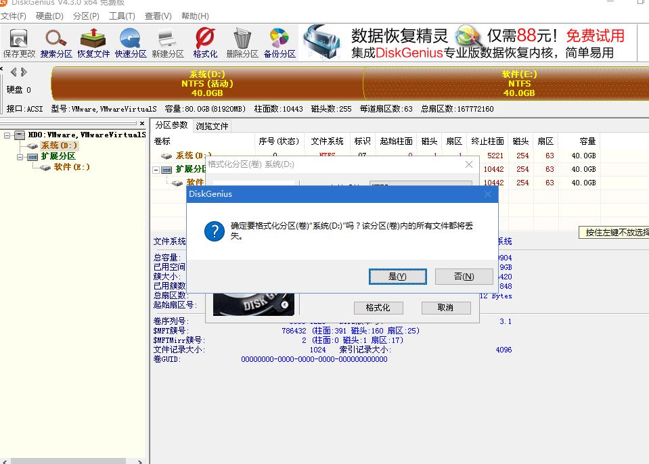This screenshot has height=464, width=649.
Task: Click the 快速分区 (Quick Partition) icon
Action: tap(130, 42)
